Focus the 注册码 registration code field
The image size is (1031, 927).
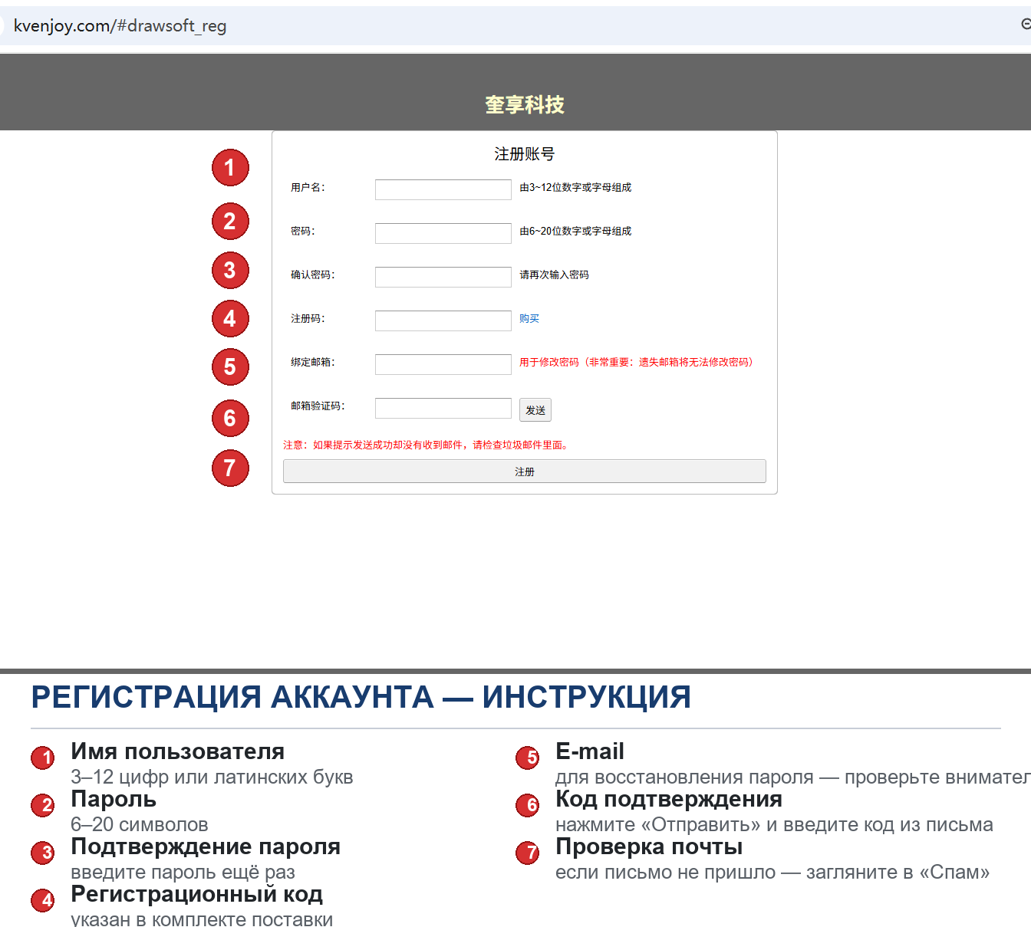click(443, 321)
